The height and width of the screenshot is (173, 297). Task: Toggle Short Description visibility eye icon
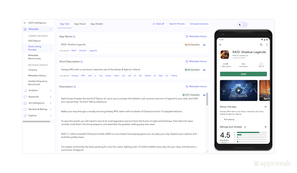click(x=204, y=70)
